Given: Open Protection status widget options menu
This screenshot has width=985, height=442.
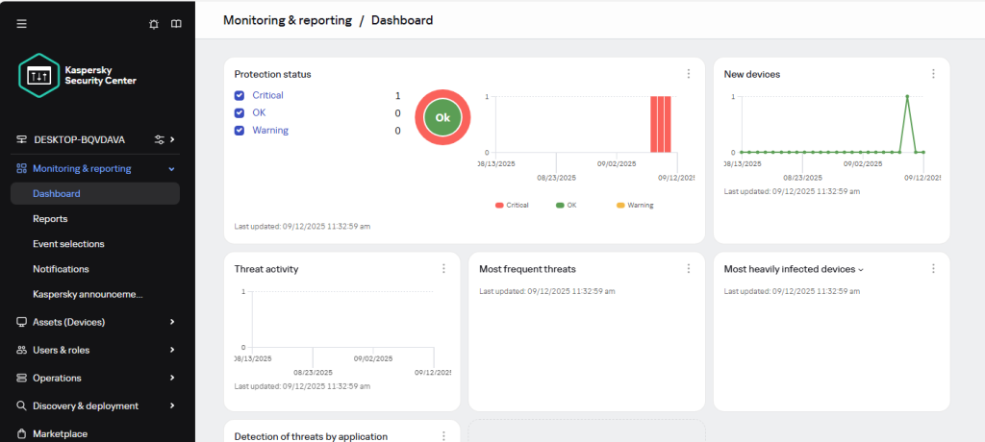Looking at the screenshot, I should coord(689,74).
